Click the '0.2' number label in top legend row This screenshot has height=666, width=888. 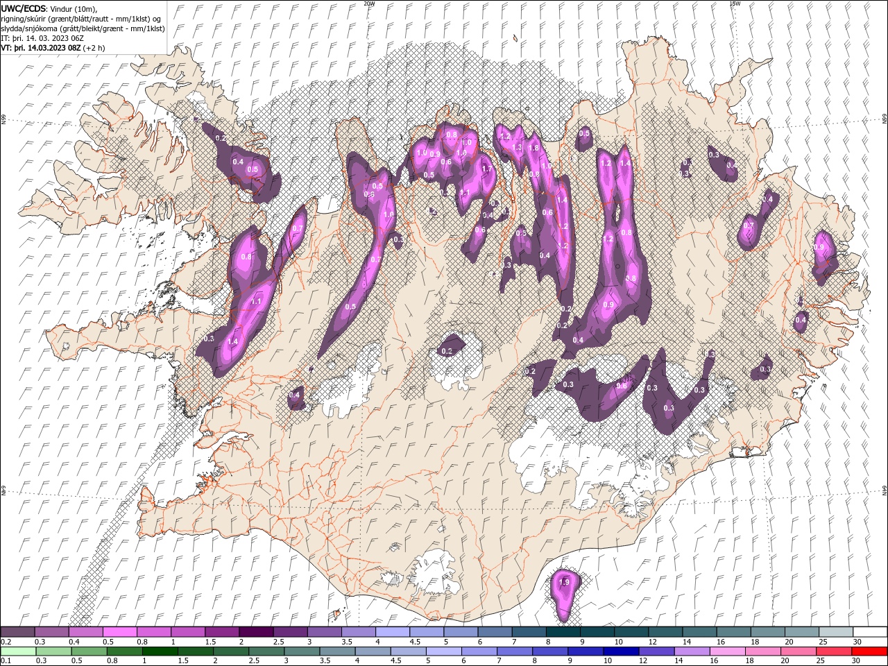tap(6, 642)
